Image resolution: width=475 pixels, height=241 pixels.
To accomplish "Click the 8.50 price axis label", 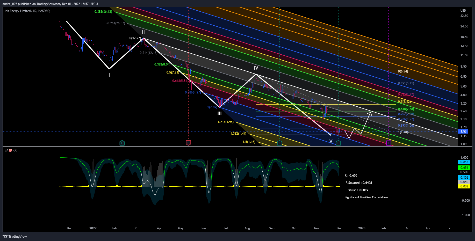I will [x=464, y=67].
